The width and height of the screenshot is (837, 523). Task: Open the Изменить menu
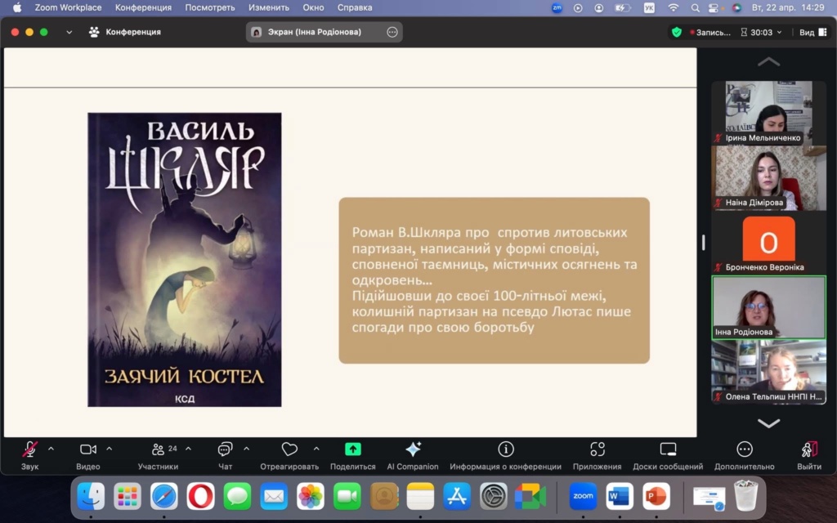(269, 7)
